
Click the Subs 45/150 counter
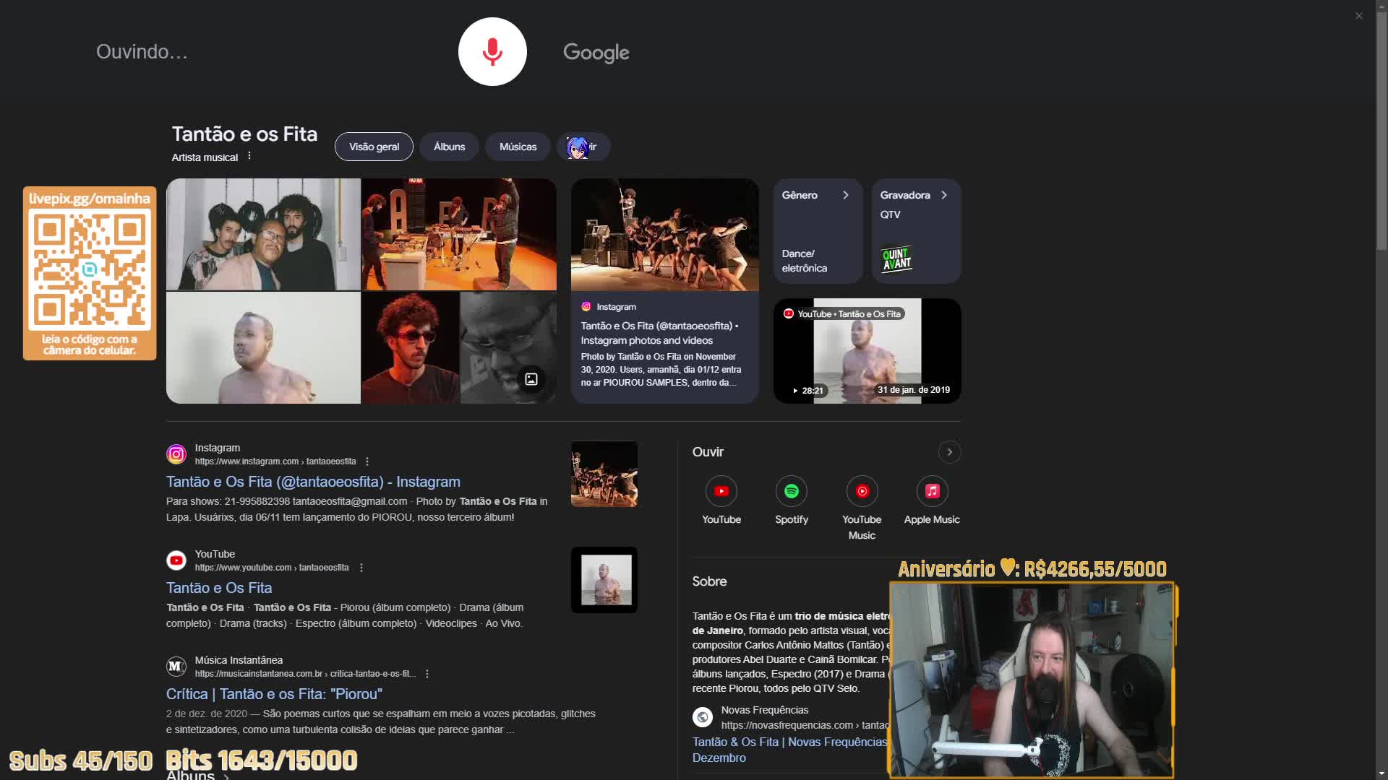pos(81,760)
